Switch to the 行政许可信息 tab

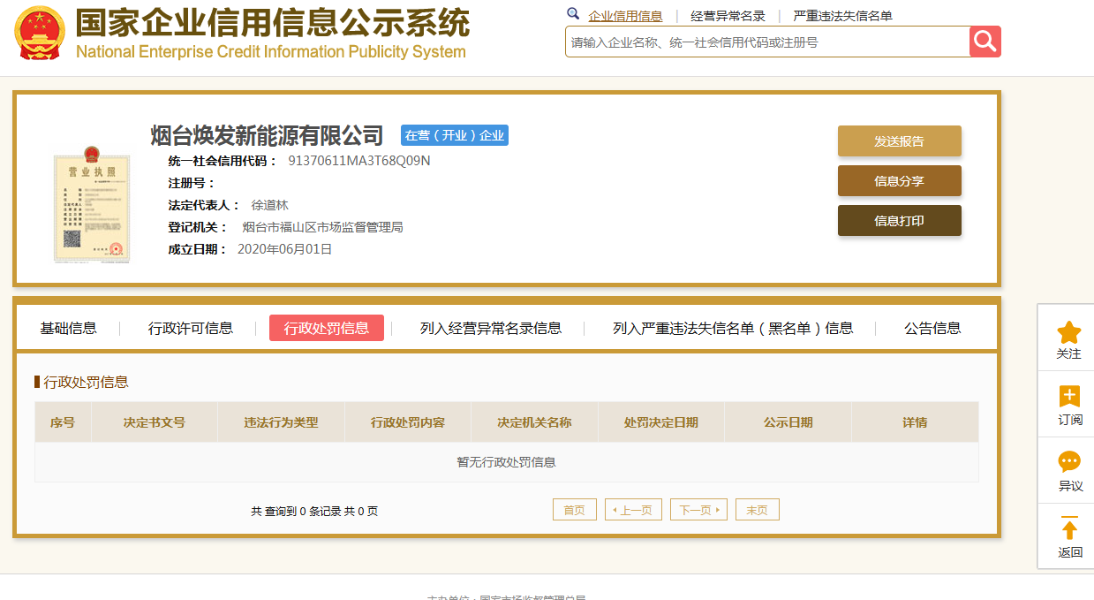point(191,329)
